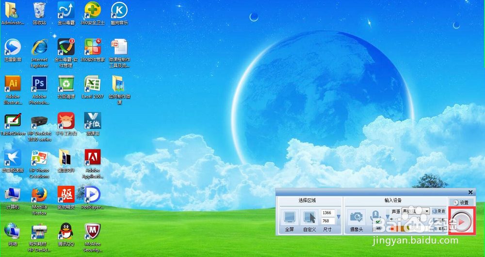The width and height of the screenshot is (485, 257).
Task: Open 360软件管家 icon
Action: (93, 50)
